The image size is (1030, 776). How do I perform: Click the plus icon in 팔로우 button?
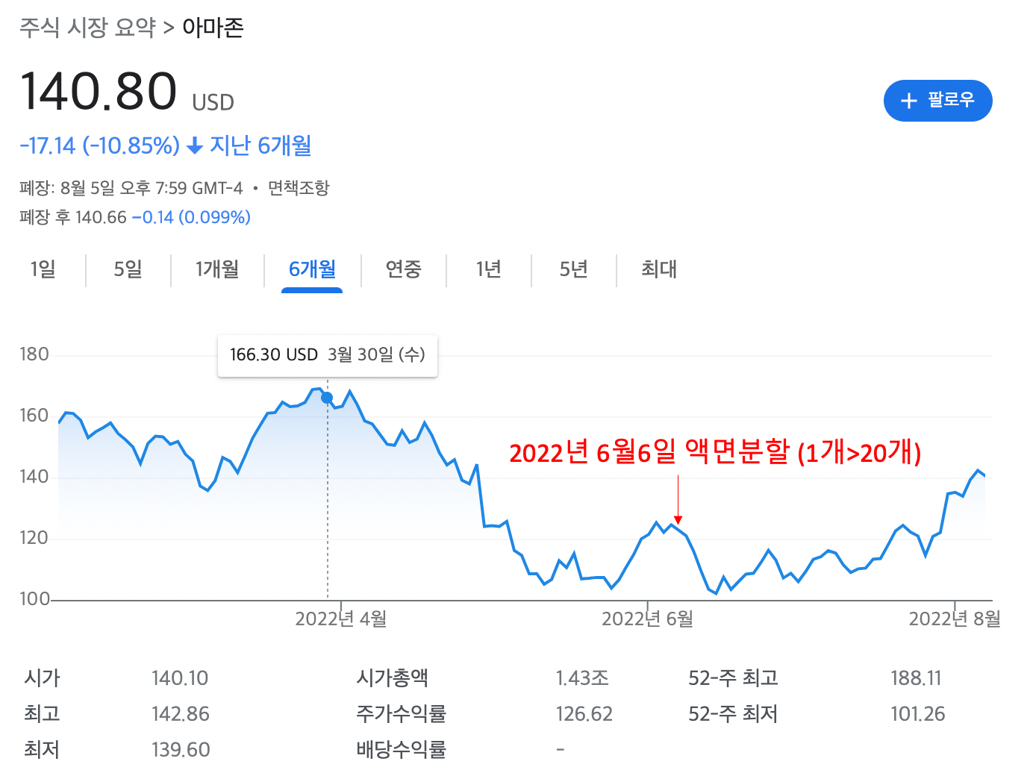coord(908,101)
